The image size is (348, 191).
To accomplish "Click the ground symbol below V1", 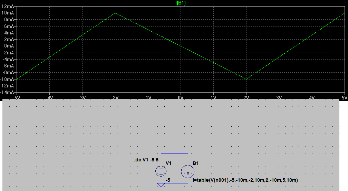I will (161, 185).
